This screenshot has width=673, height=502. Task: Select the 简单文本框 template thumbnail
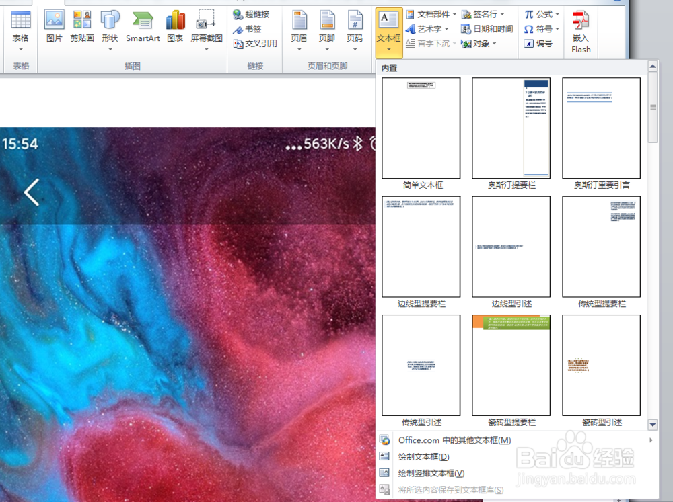[421, 128]
